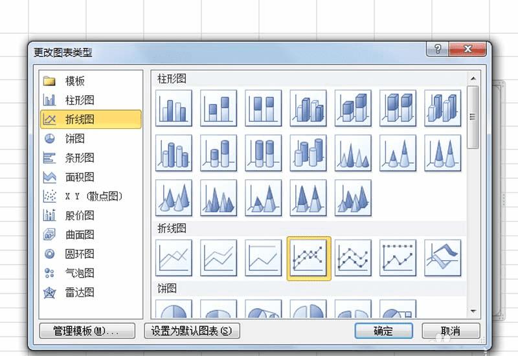The width and height of the screenshot is (518, 356).
Task: Switch to the 面积图 category
Action: (x=91, y=177)
